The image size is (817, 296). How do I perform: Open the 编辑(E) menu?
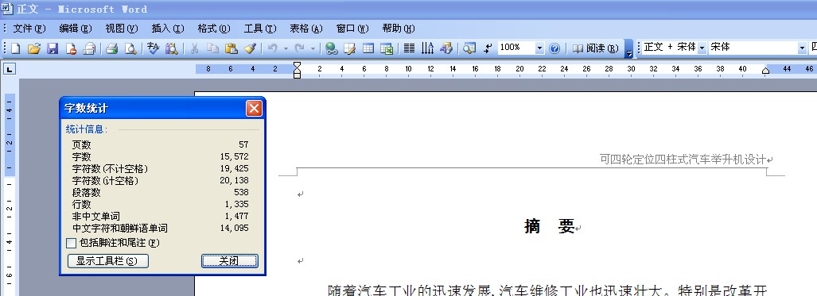pyautogui.click(x=76, y=29)
